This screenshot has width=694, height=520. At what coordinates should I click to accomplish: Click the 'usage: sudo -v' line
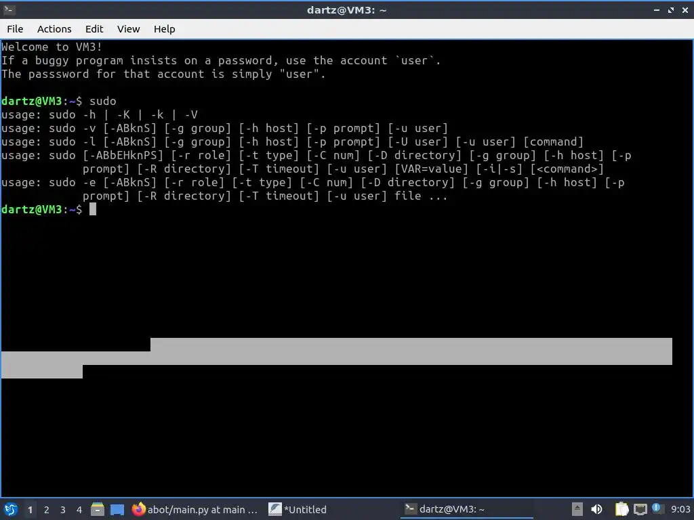[x=224, y=128]
